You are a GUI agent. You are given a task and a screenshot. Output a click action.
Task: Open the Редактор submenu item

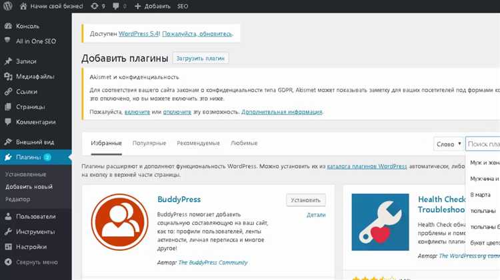(17, 199)
